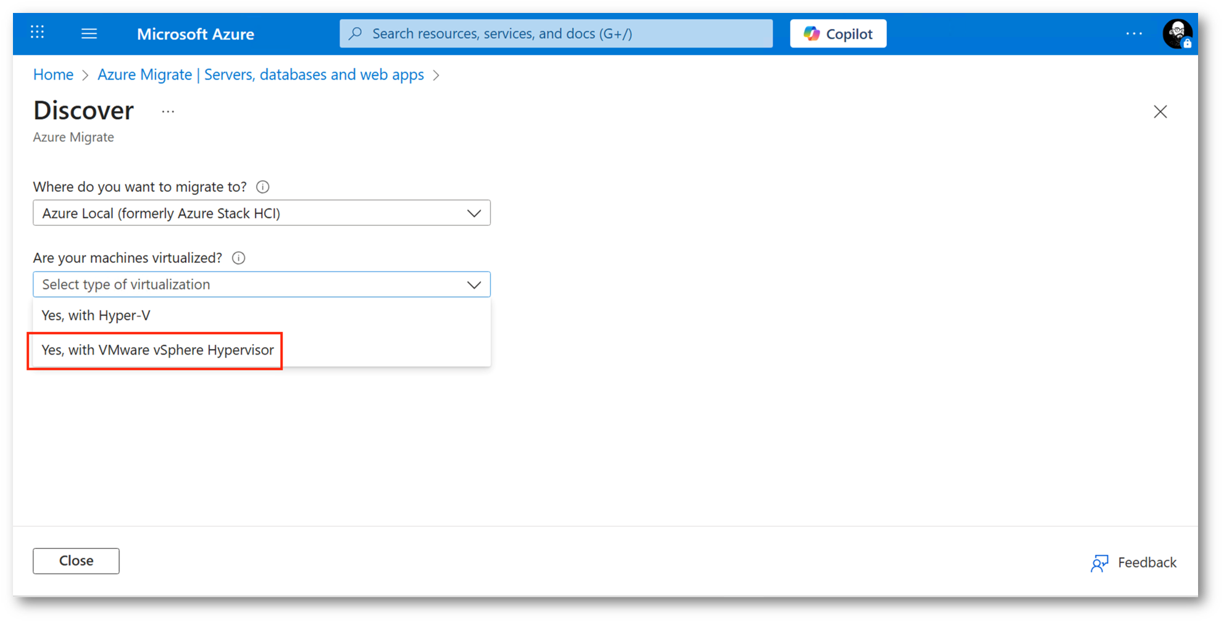Open Copilot

pos(838,33)
